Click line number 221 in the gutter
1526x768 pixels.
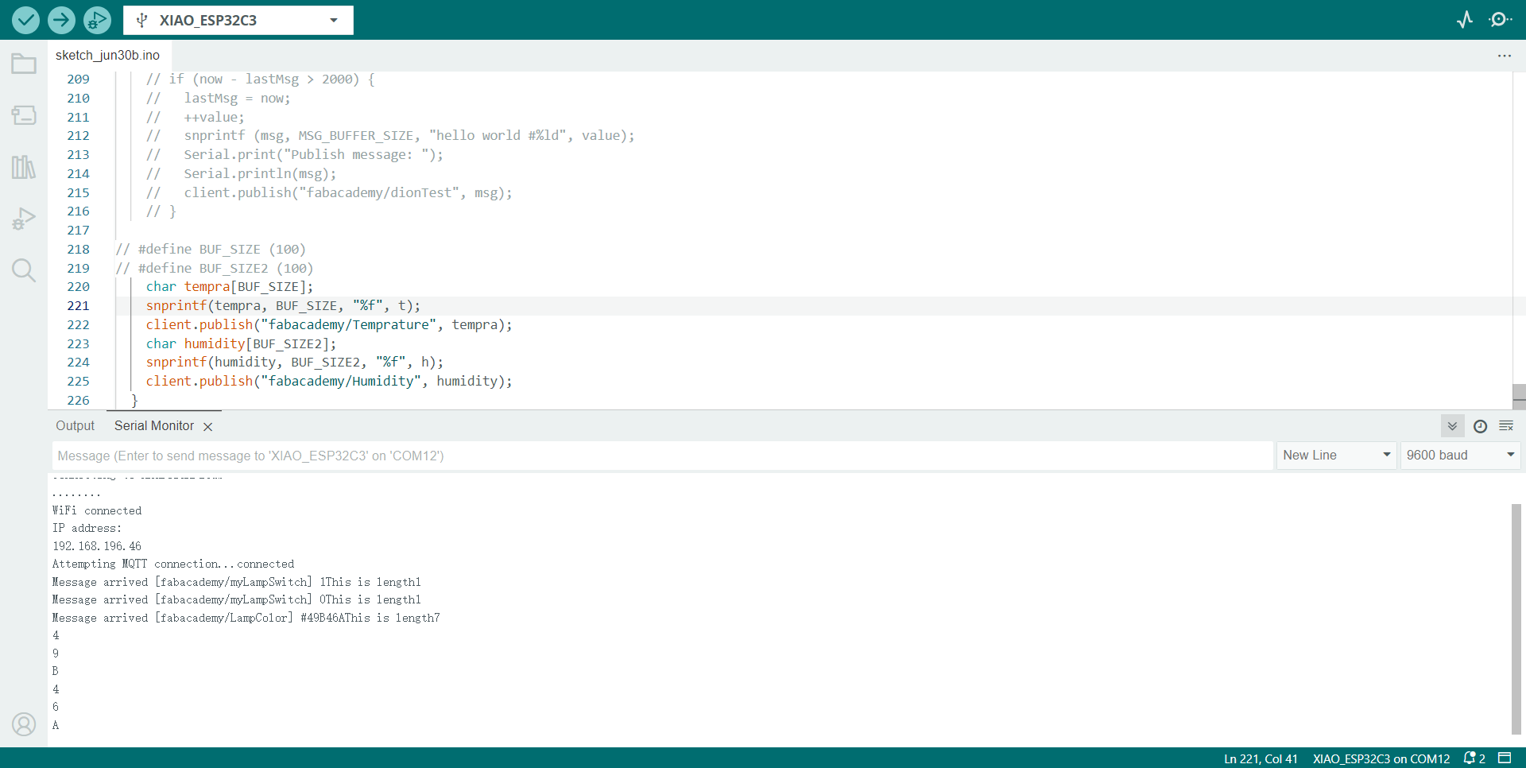(78, 306)
